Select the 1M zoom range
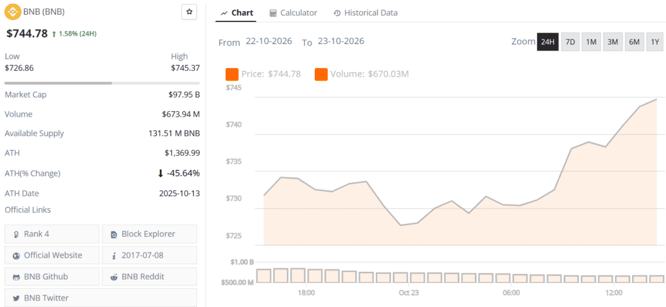 [591, 42]
